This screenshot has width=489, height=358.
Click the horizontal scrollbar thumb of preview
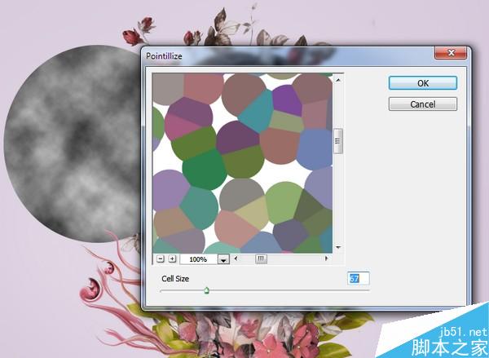pyautogui.click(x=261, y=259)
